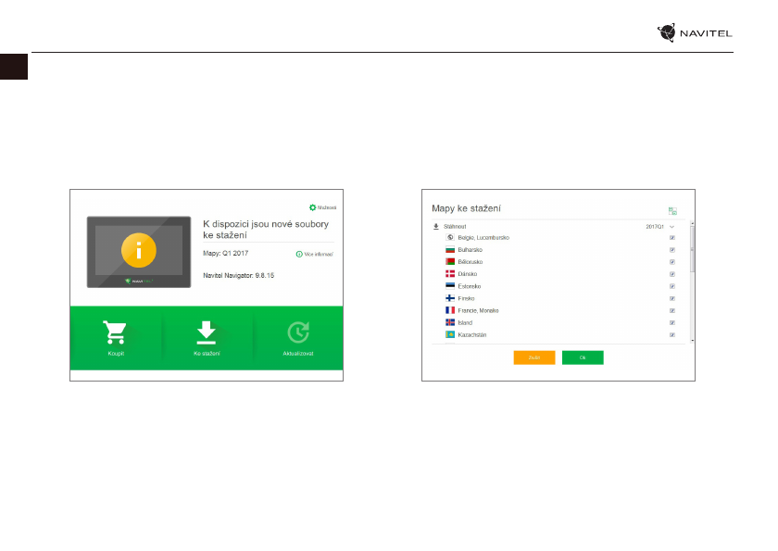Image resolution: width=778 pixels, height=551 pixels.
Task: Click the Stáhnout download icon in list header
Action: (436, 226)
